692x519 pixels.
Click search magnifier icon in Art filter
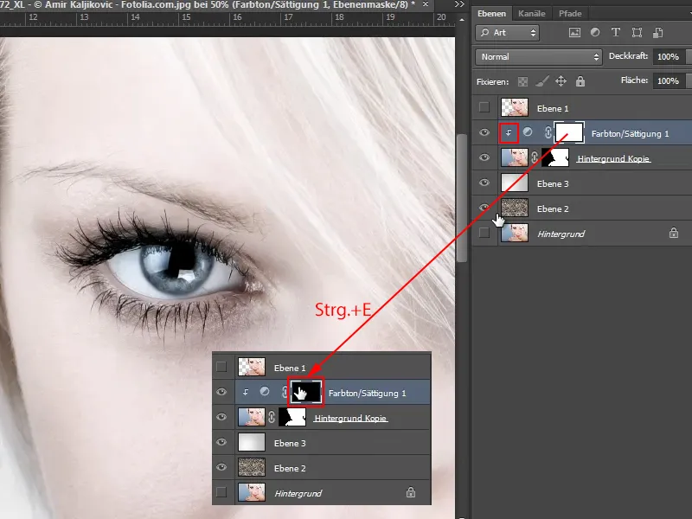click(x=484, y=33)
